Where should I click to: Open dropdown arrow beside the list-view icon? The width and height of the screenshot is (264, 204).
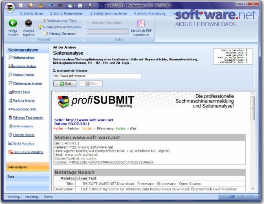pos(84,6)
